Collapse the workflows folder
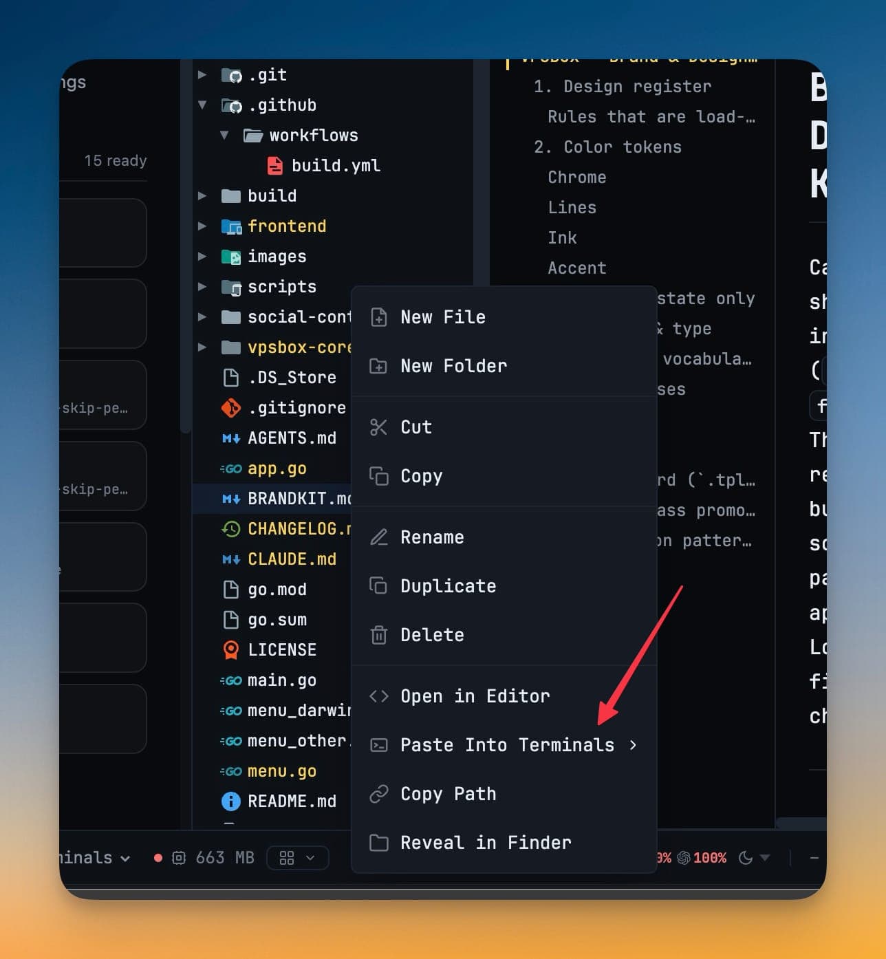This screenshot has height=959, width=886. point(224,136)
